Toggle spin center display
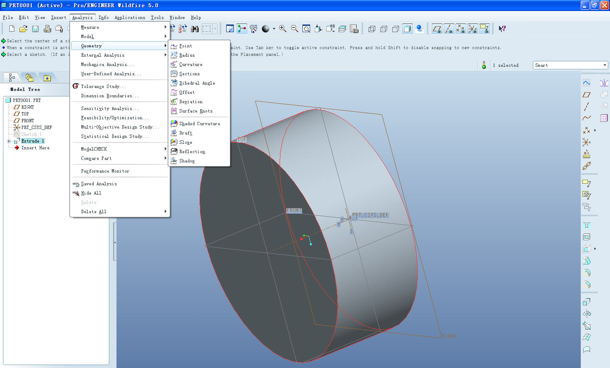The image size is (610, 368). coord(242,29)
